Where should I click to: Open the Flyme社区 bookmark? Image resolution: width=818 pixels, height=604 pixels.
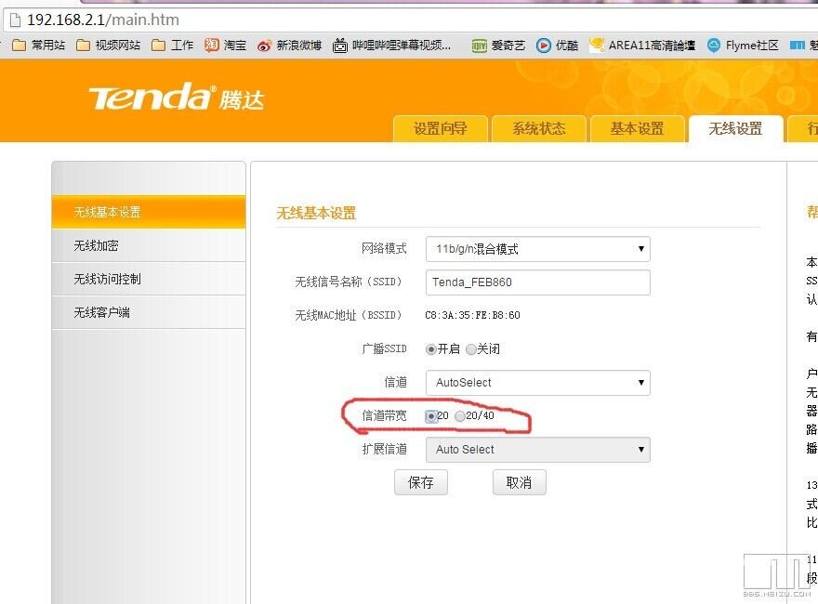point(743,45)
